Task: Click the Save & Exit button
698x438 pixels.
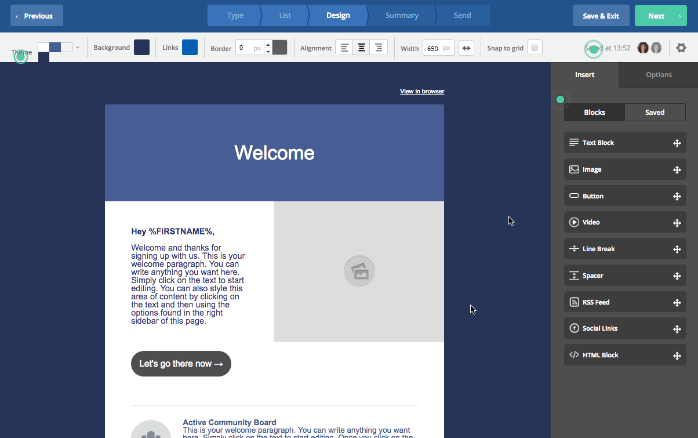Action: [601, 16]
